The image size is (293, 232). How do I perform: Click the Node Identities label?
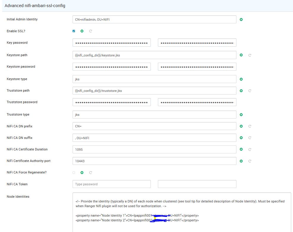(17, 196)
